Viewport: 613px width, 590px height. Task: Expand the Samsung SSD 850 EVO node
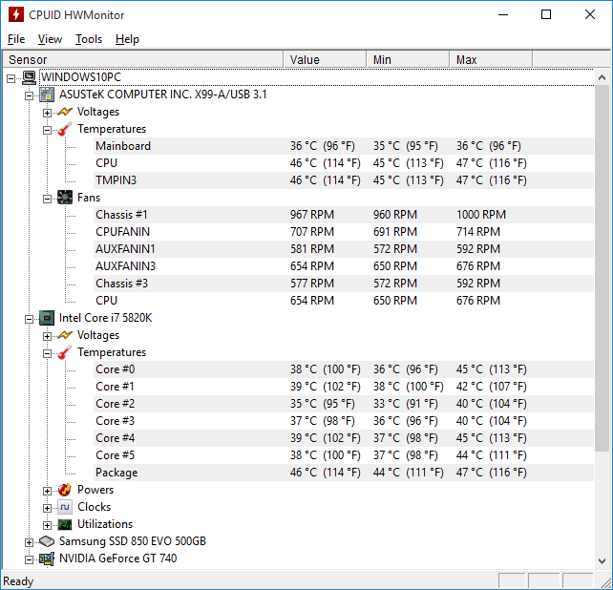tap(29, 542)
